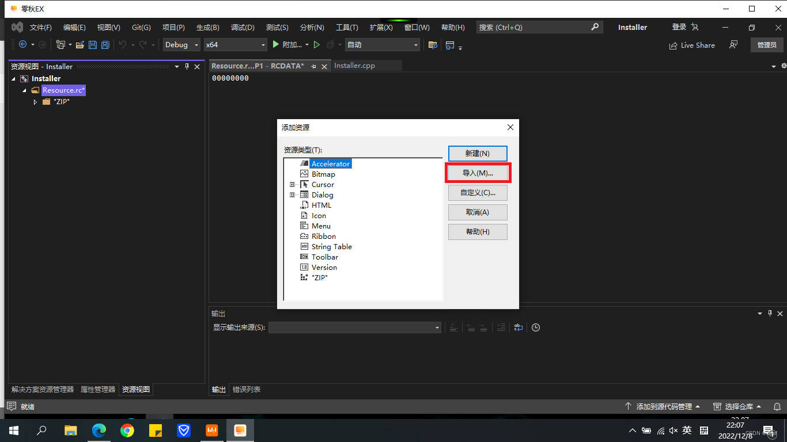787x442 pixels.
Task: Open the 文件(F) menu
Action: [41, 28]
